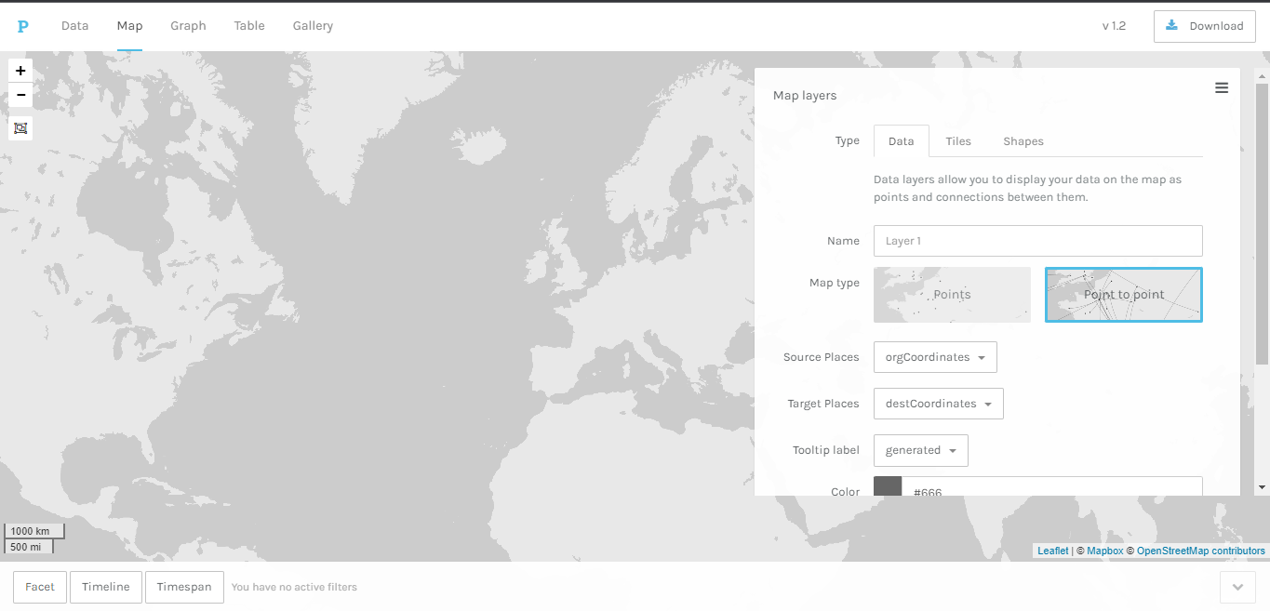
Task: Open the Tooltip label generated dropdown
Action: point(921,450)
